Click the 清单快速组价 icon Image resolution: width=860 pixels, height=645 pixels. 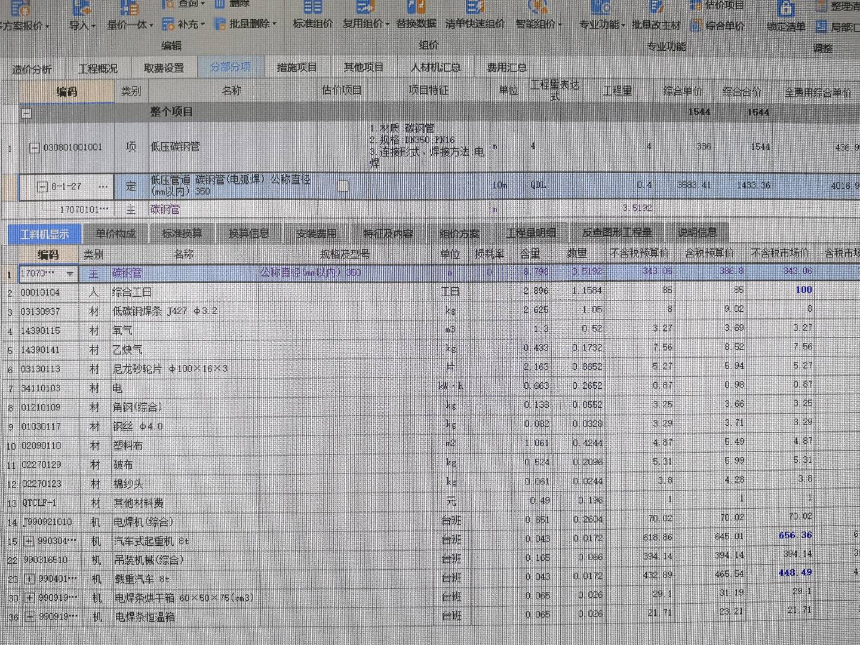click(x=475, y=7)
